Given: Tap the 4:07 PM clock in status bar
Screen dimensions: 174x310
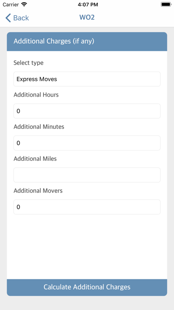Looking at the screenshot, I should (88, 4).
